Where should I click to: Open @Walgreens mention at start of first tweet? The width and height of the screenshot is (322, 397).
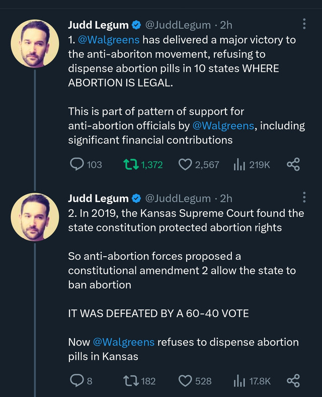click(109, 40)
